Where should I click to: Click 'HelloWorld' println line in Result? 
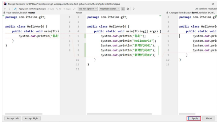[128, 41]
